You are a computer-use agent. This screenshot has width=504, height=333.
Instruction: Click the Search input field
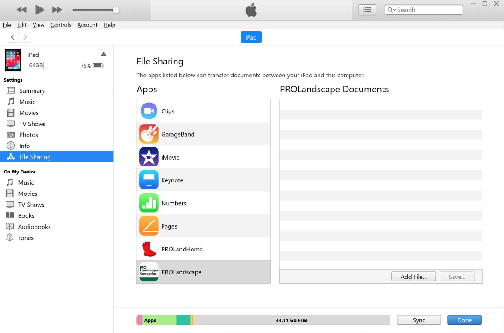click(424, 10)
